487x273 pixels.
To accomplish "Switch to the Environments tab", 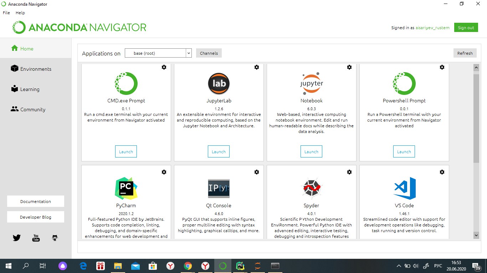I will (x=36, y=69).
